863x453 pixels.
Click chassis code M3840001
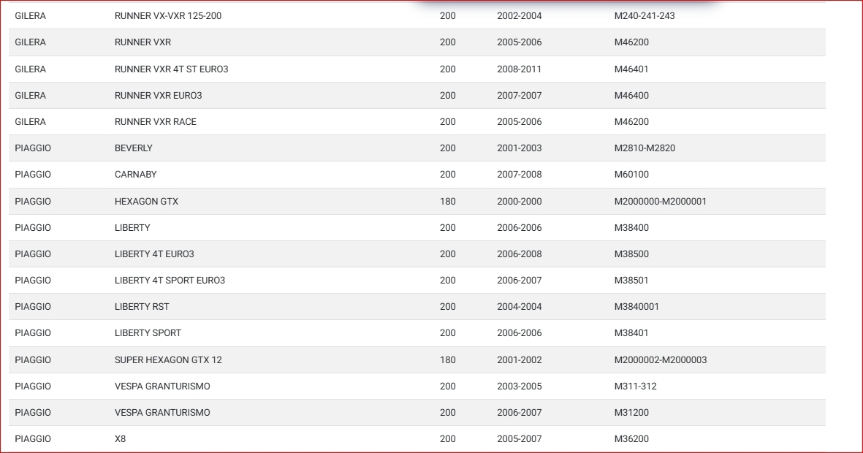point(636,307)
